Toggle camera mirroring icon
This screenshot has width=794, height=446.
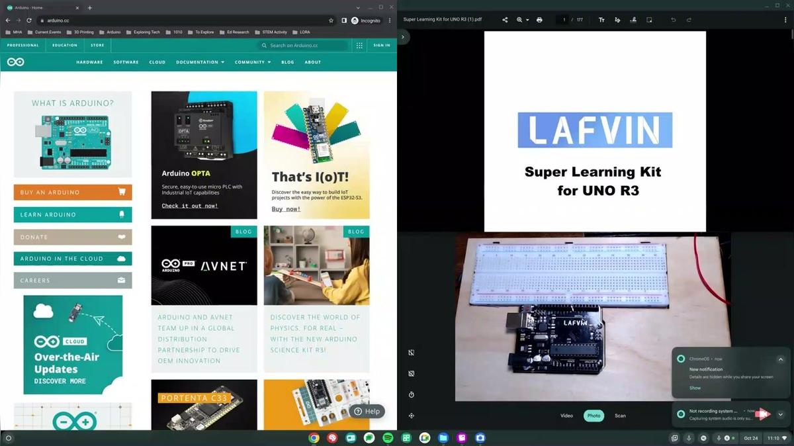tap(412, 353)
